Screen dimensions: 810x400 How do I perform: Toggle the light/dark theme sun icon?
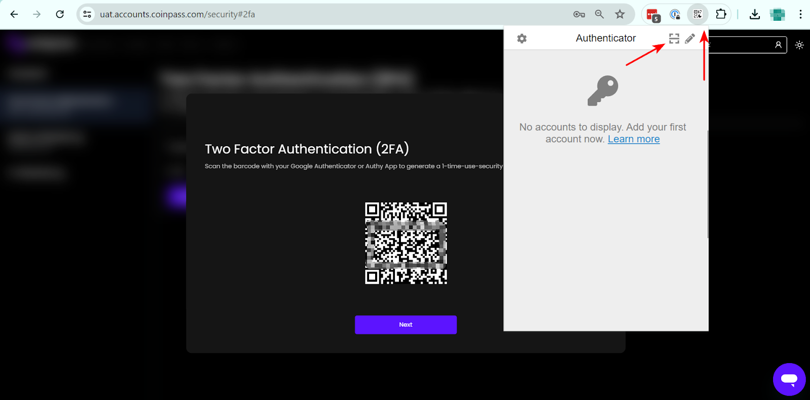(x=799, y=45)
